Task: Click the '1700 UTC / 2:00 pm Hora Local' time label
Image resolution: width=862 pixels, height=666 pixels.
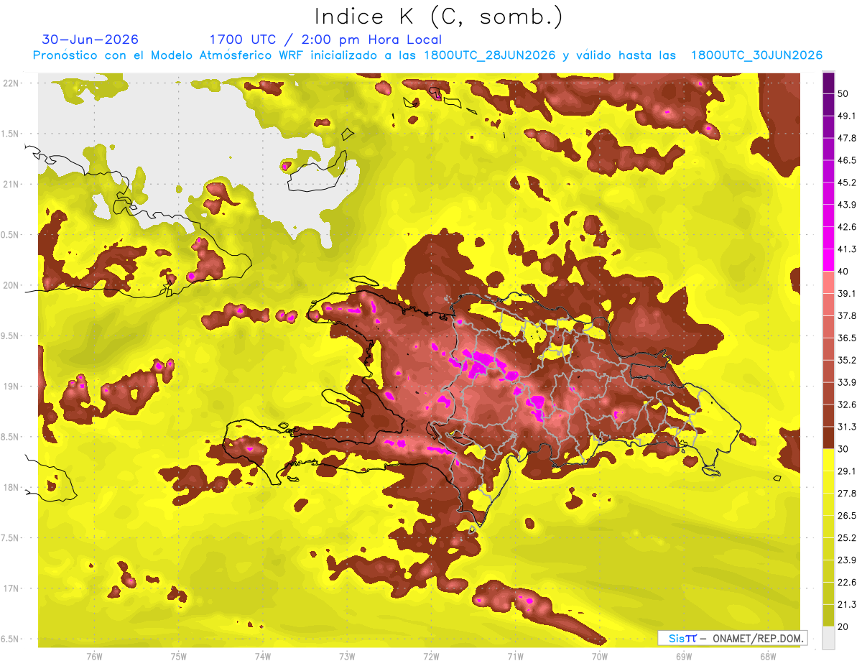Action: tap(325, 40)
